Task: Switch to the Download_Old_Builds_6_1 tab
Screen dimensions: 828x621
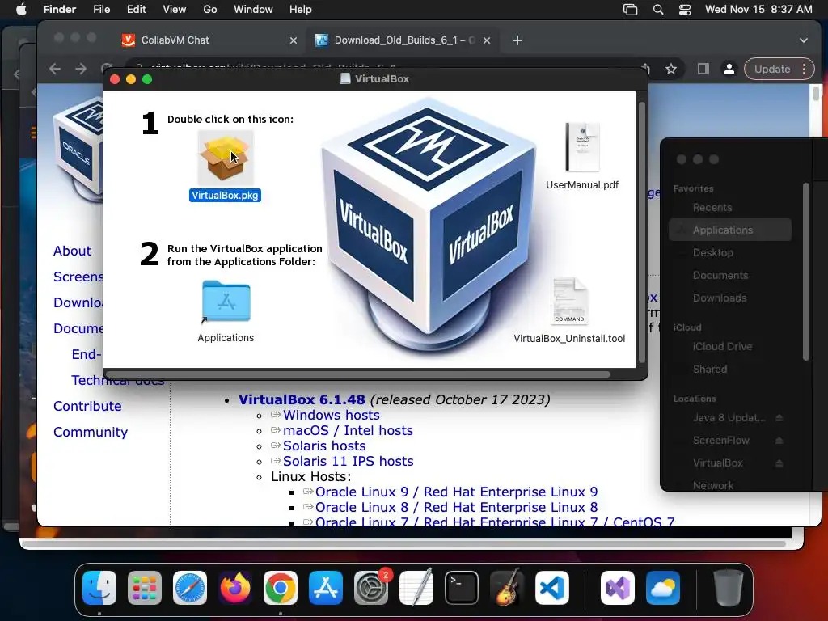Action: 403,40
